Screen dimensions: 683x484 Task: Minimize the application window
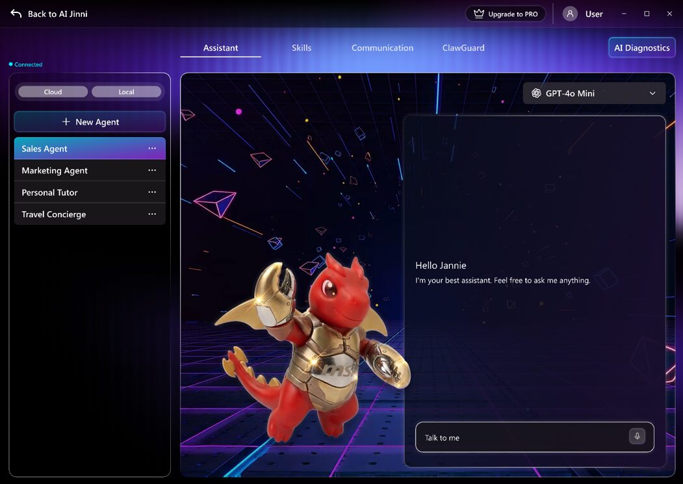tap(624, 14)
